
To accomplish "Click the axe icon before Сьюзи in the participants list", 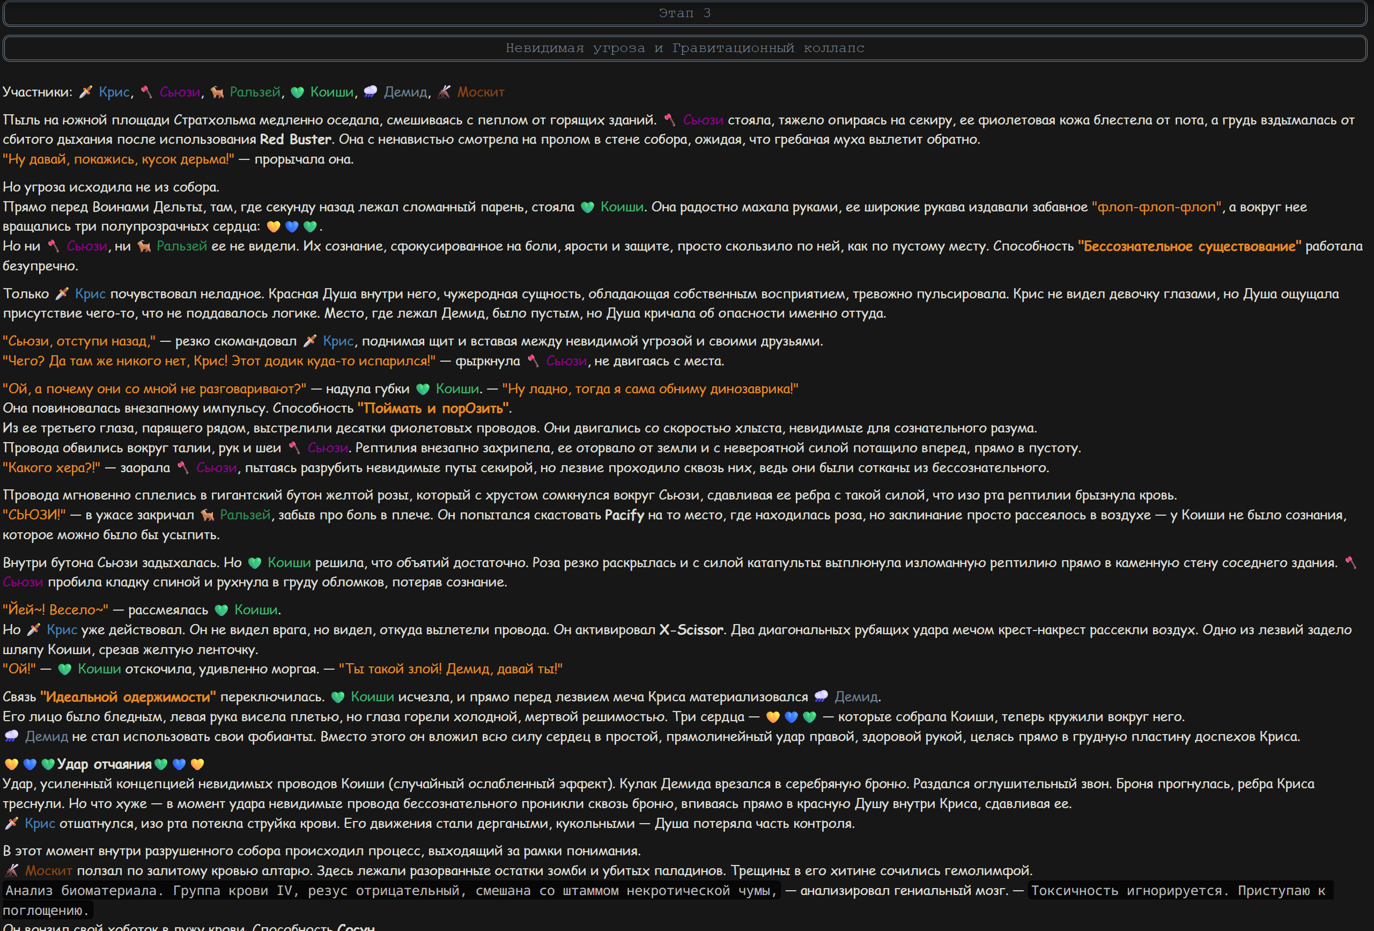I will 146,92.
